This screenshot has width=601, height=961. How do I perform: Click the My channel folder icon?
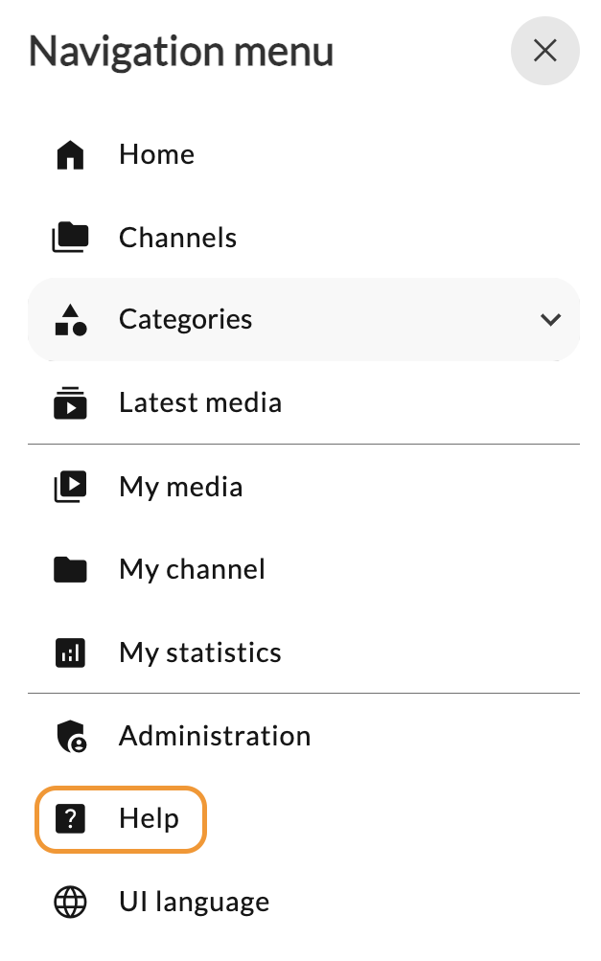(x=70, y=569)
